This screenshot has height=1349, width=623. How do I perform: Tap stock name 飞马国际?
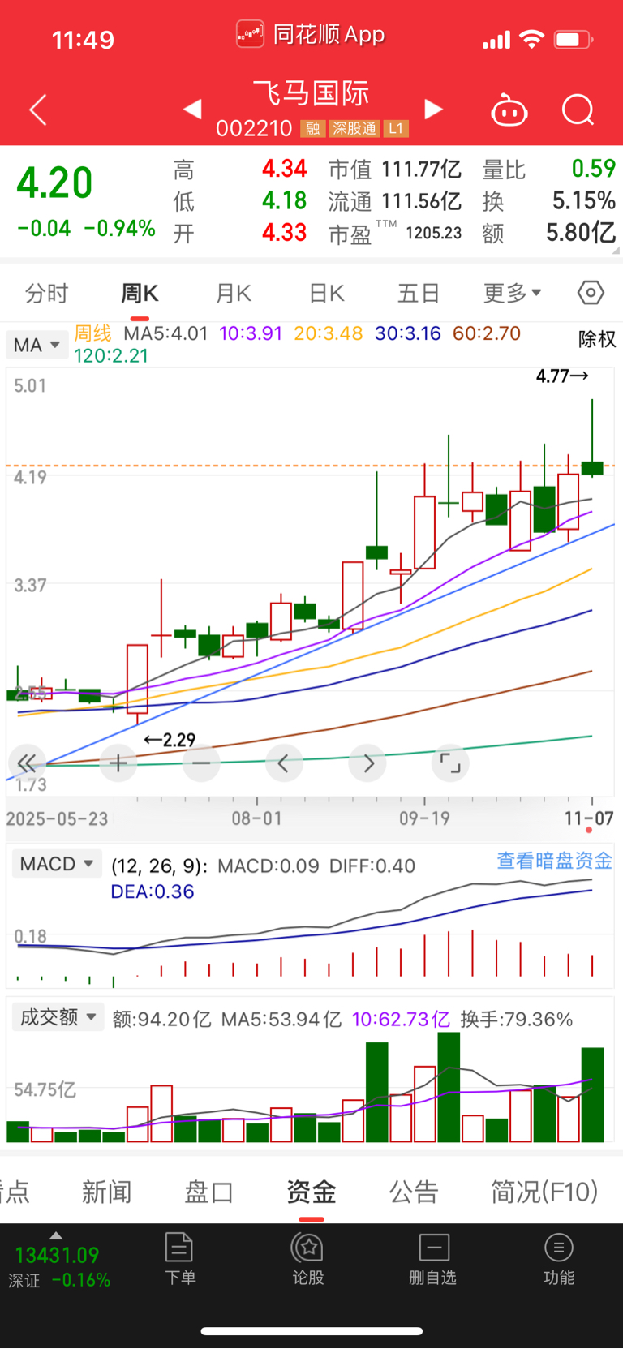[311, 93]
